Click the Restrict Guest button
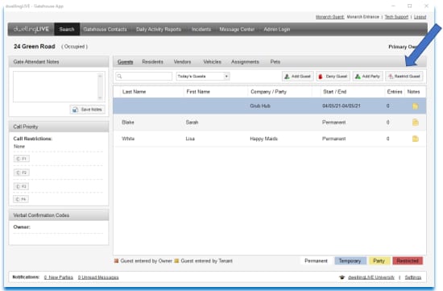The image size is (443, 291). 404,77
